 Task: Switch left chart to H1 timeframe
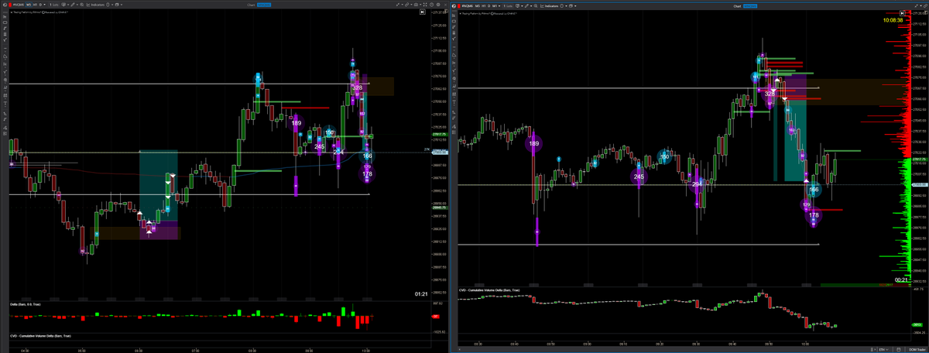click(x=35, y=5)
